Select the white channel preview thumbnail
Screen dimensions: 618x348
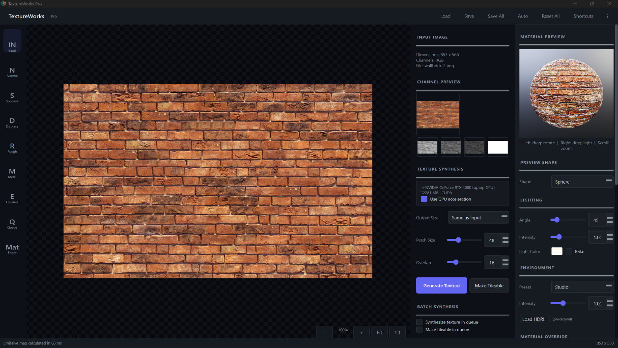click(x=497, y=147)
